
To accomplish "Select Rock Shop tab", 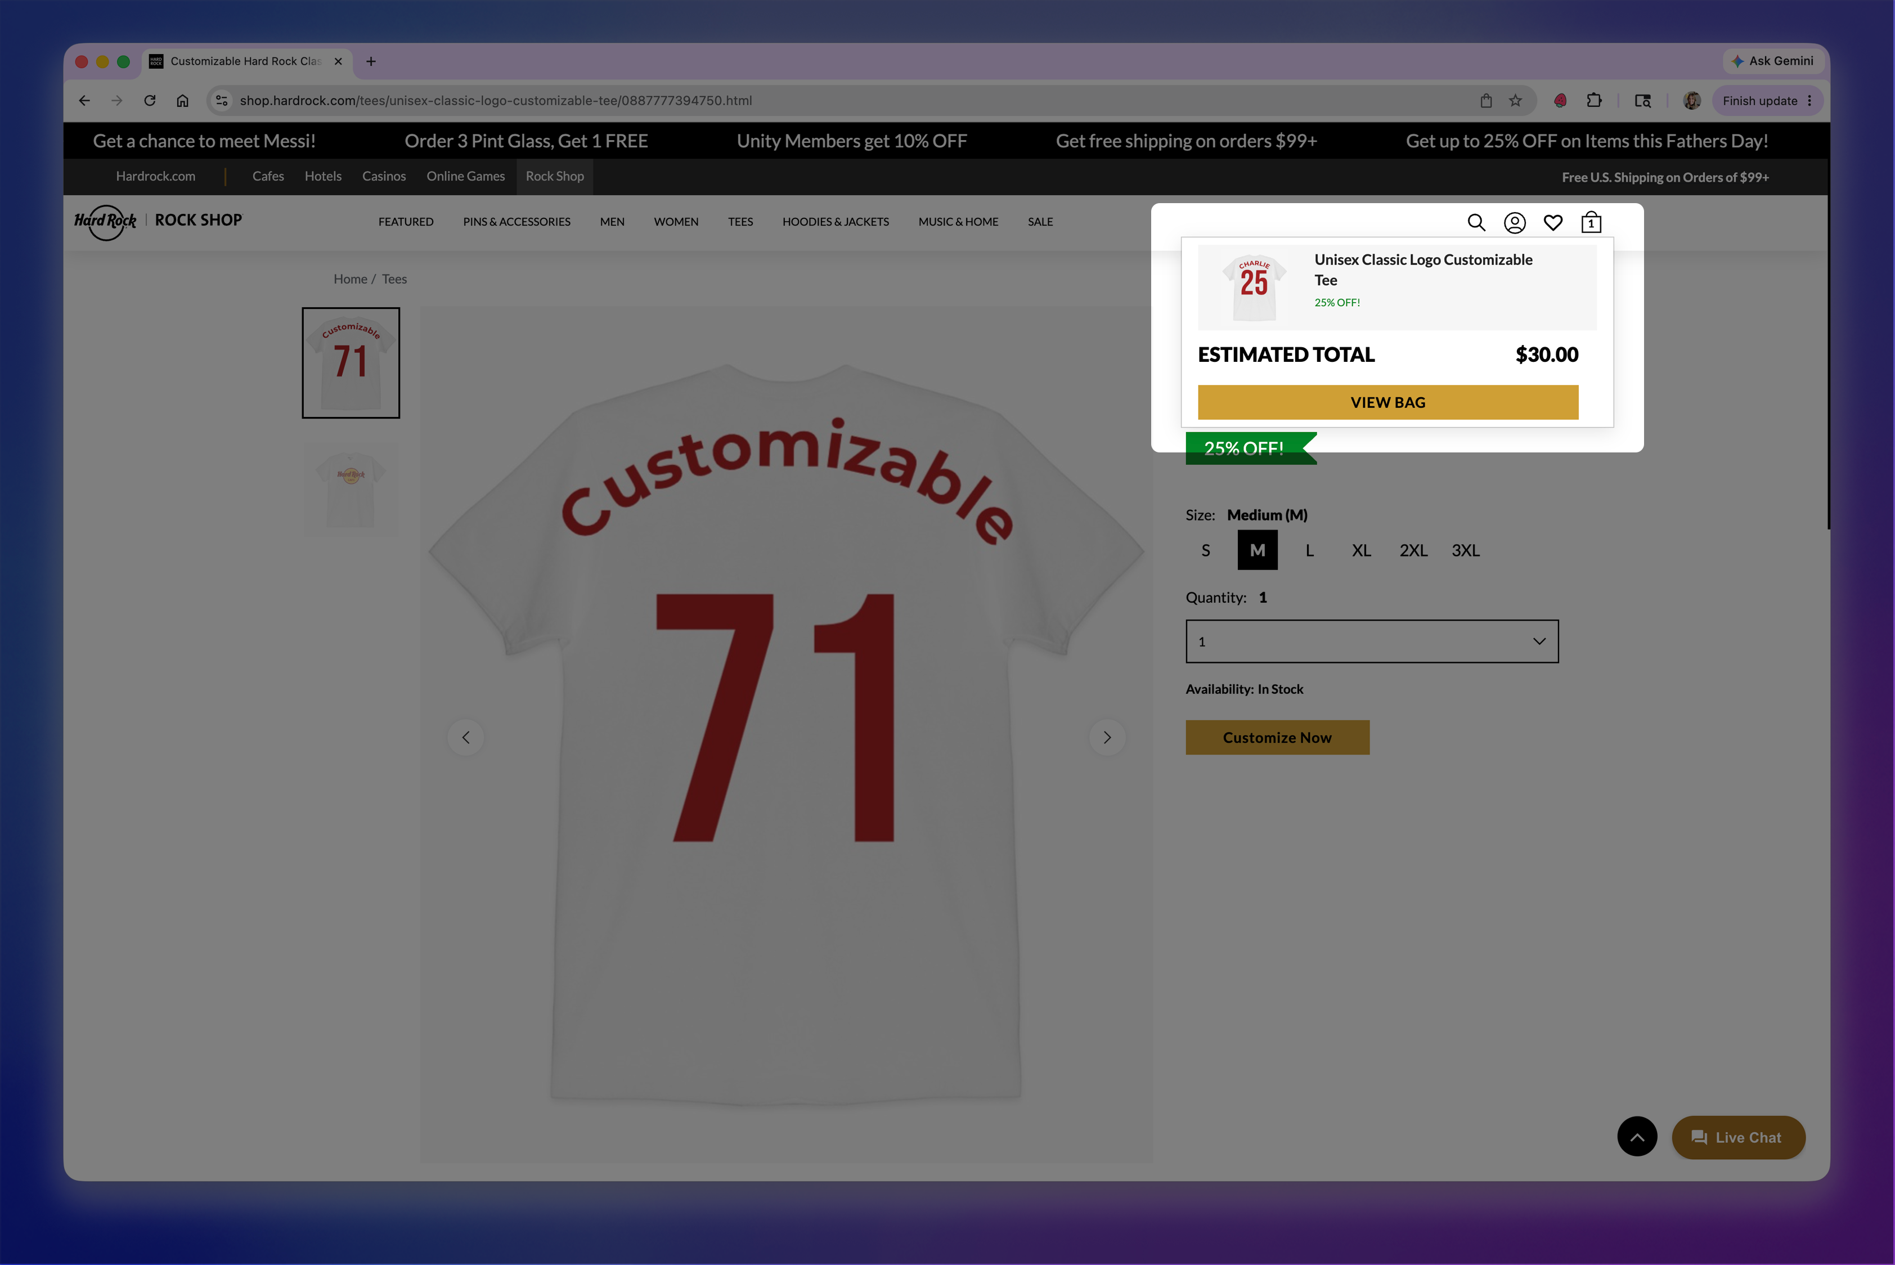I will click(x=554, y=176).
